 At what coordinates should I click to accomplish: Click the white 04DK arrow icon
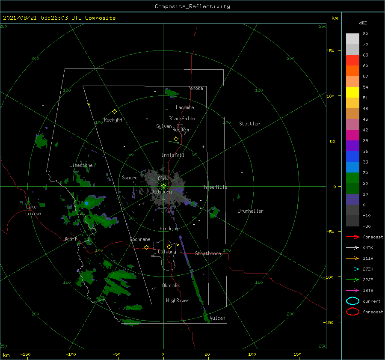tap(352, 248)
